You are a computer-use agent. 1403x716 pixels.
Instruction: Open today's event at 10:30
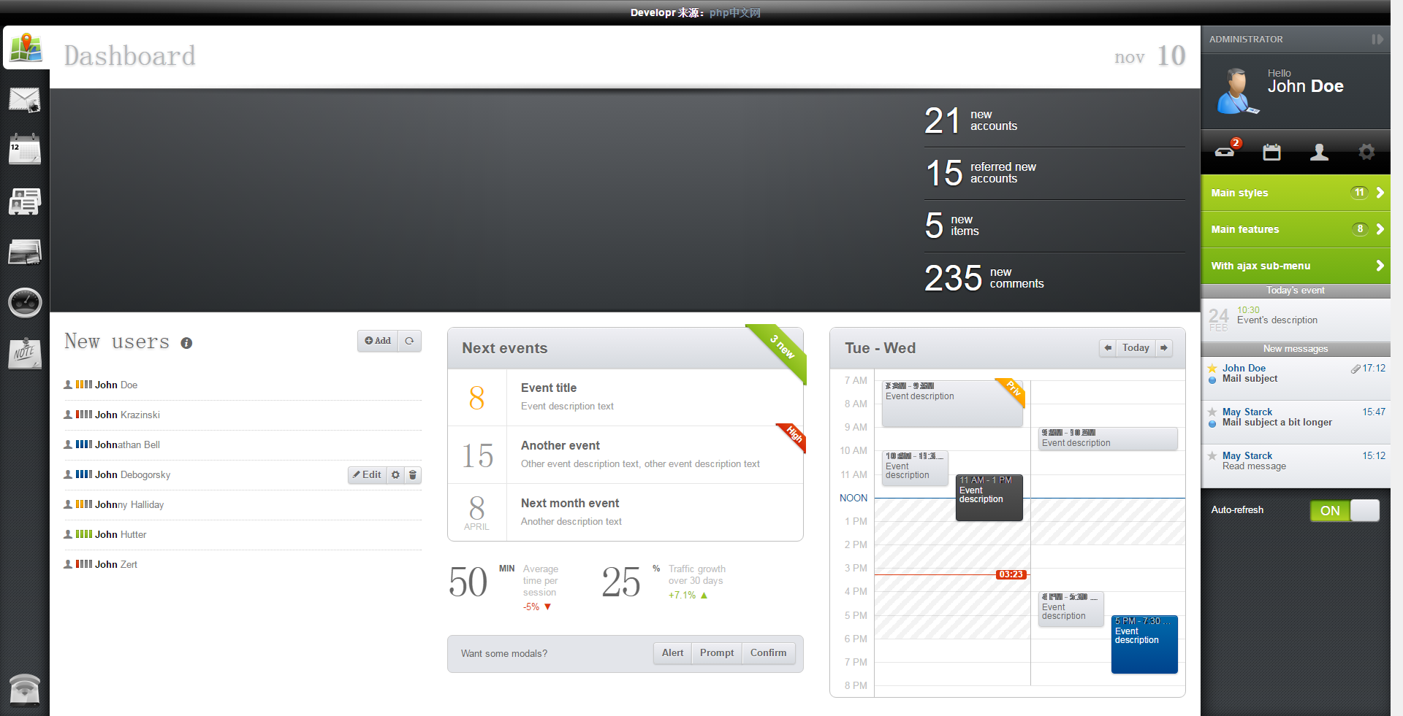(1296, 320)
